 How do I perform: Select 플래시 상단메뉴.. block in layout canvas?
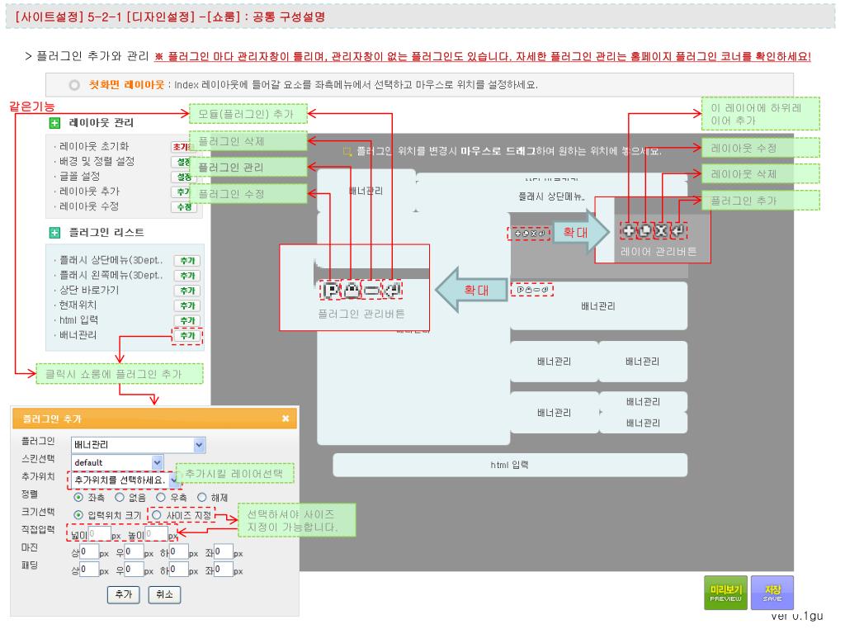pos(551,197)
